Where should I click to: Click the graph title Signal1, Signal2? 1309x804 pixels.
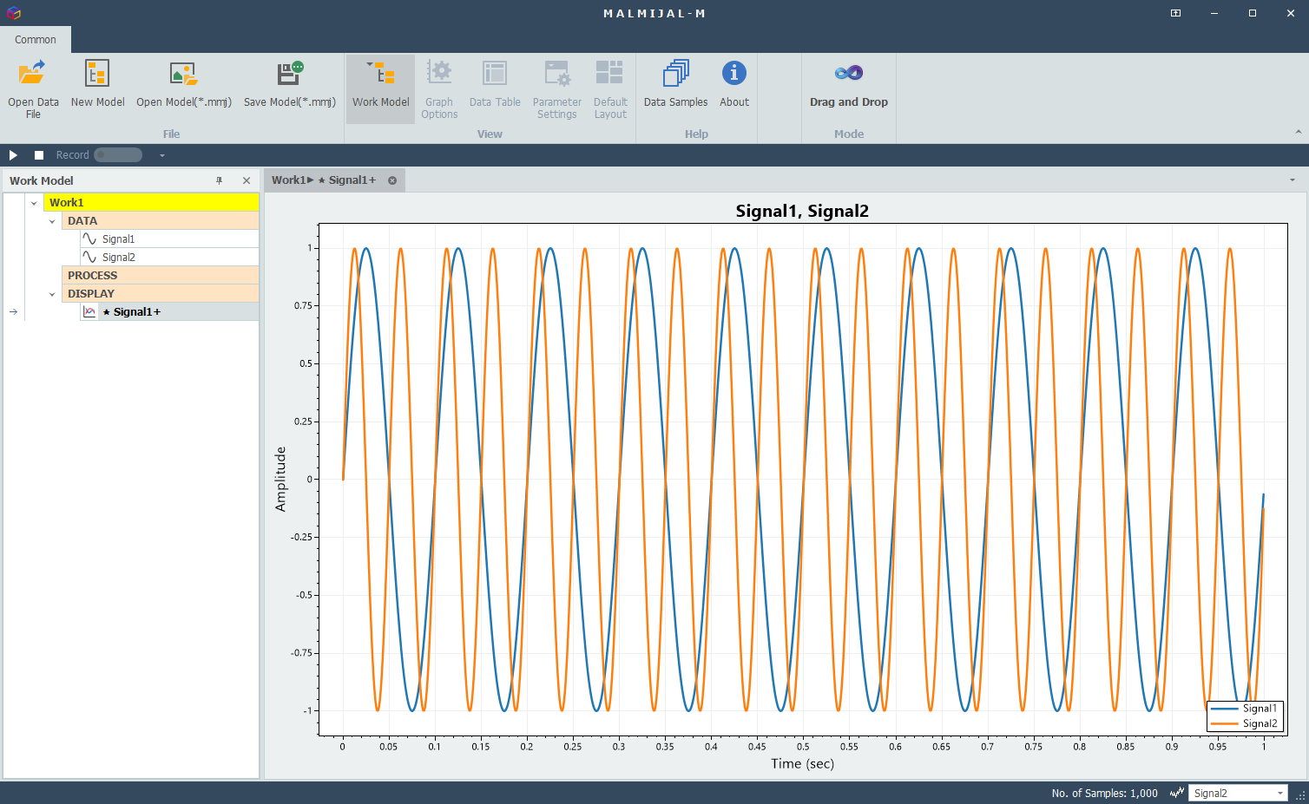click(802, 211)
